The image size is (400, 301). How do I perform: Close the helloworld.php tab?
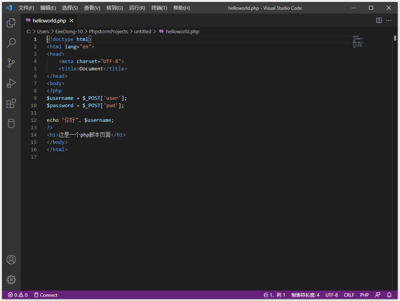coord(71,21)
